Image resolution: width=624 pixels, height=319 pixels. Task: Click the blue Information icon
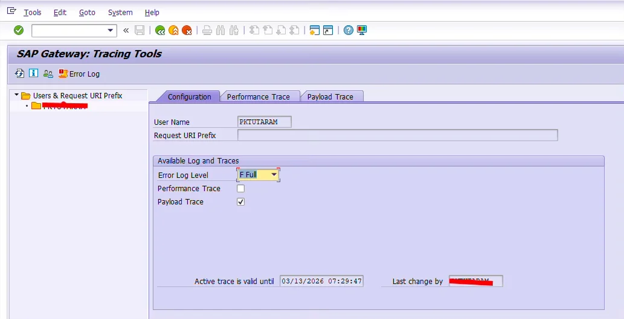[33, 74]
